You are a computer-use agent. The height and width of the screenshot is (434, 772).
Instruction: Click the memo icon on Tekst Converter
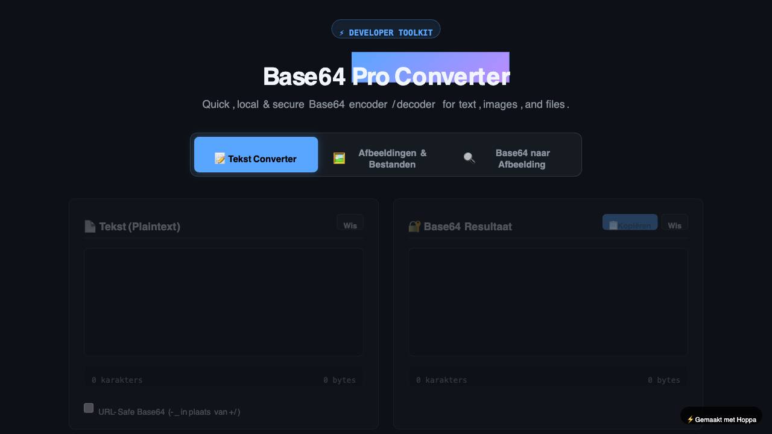click(220, 159)
